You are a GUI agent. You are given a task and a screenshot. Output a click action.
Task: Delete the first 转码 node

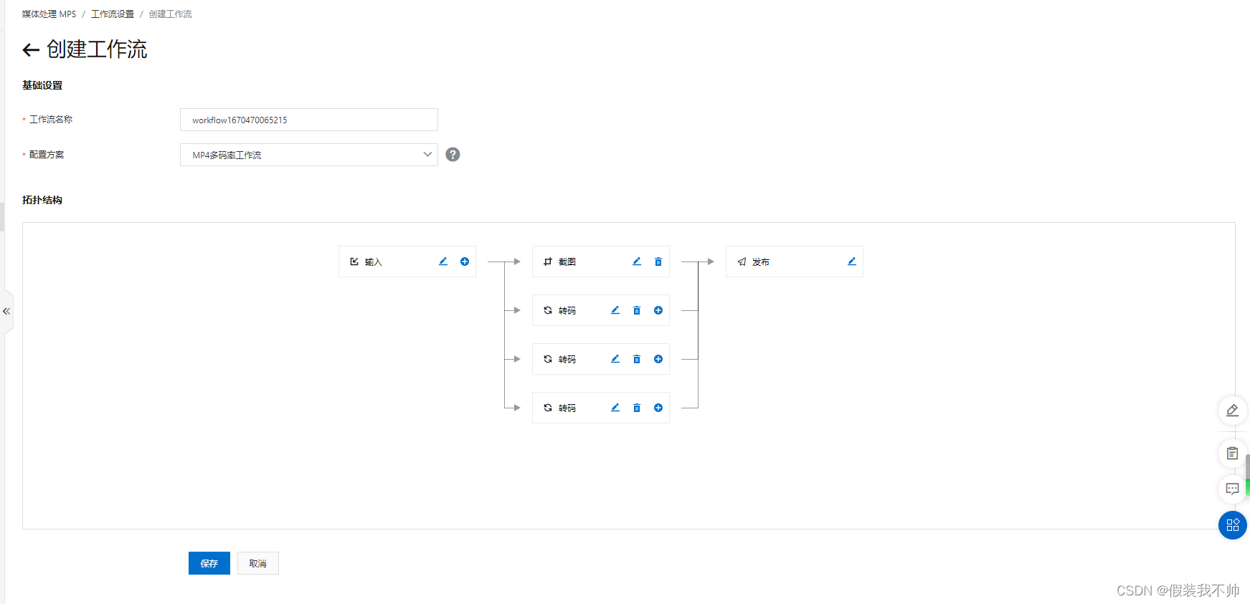[637, 310]
